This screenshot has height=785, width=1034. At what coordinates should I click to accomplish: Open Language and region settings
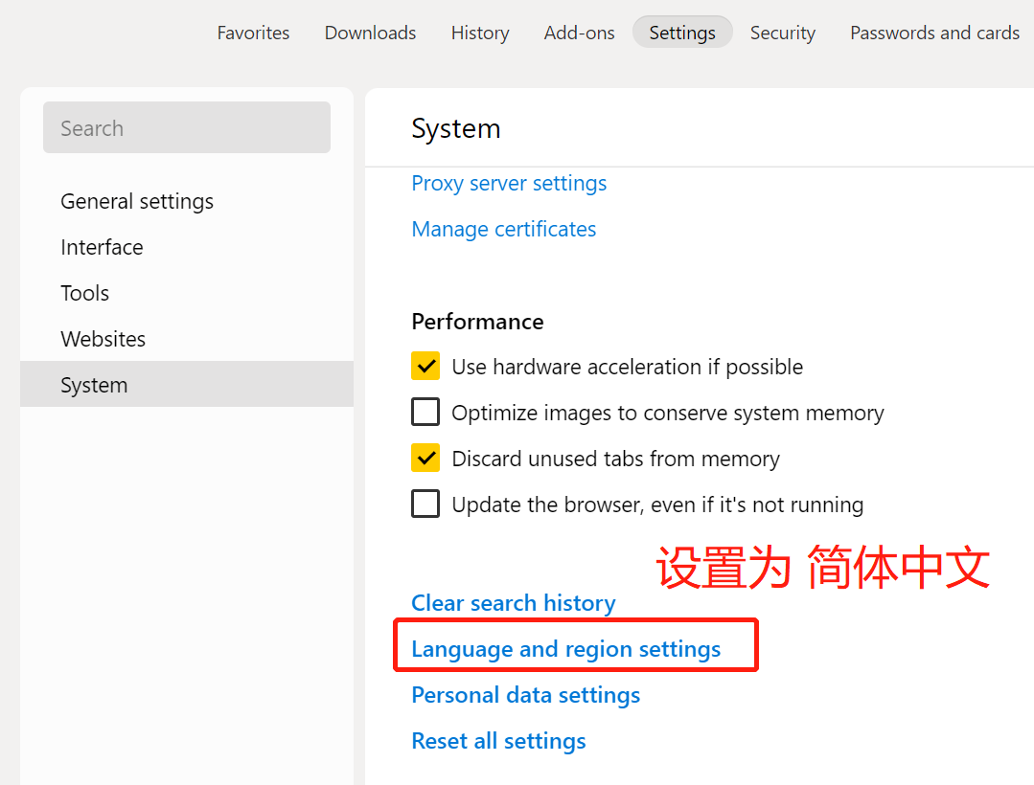565,649
